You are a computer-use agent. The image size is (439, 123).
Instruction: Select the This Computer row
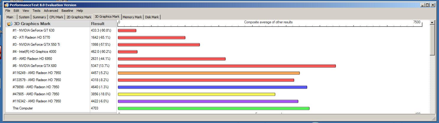click(x=23, y=108)
